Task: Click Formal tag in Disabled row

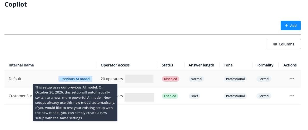Action: [264, 79]
